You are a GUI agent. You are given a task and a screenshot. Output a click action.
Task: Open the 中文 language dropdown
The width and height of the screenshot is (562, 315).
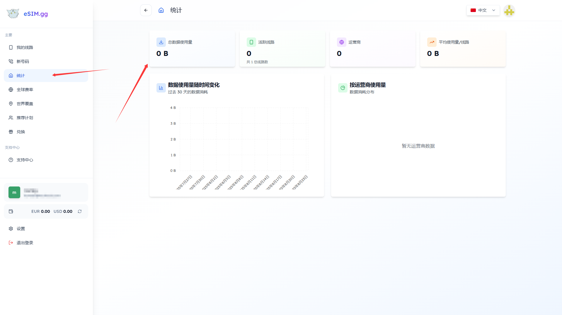[x=483, y=10]
